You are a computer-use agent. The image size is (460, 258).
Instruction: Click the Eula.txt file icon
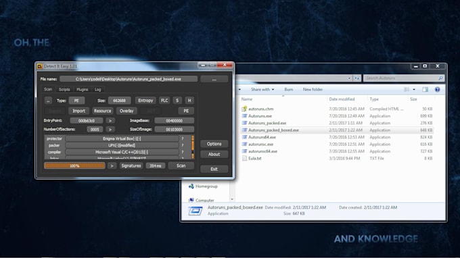click(x=244, y=159)
